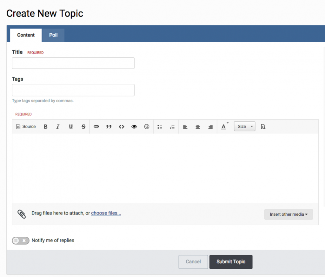Insert a code block

(x=122, y=126)
